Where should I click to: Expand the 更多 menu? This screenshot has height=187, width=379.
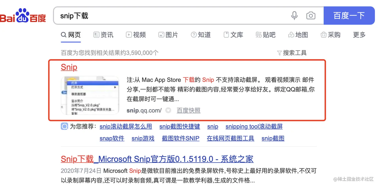tap(359, 35)
